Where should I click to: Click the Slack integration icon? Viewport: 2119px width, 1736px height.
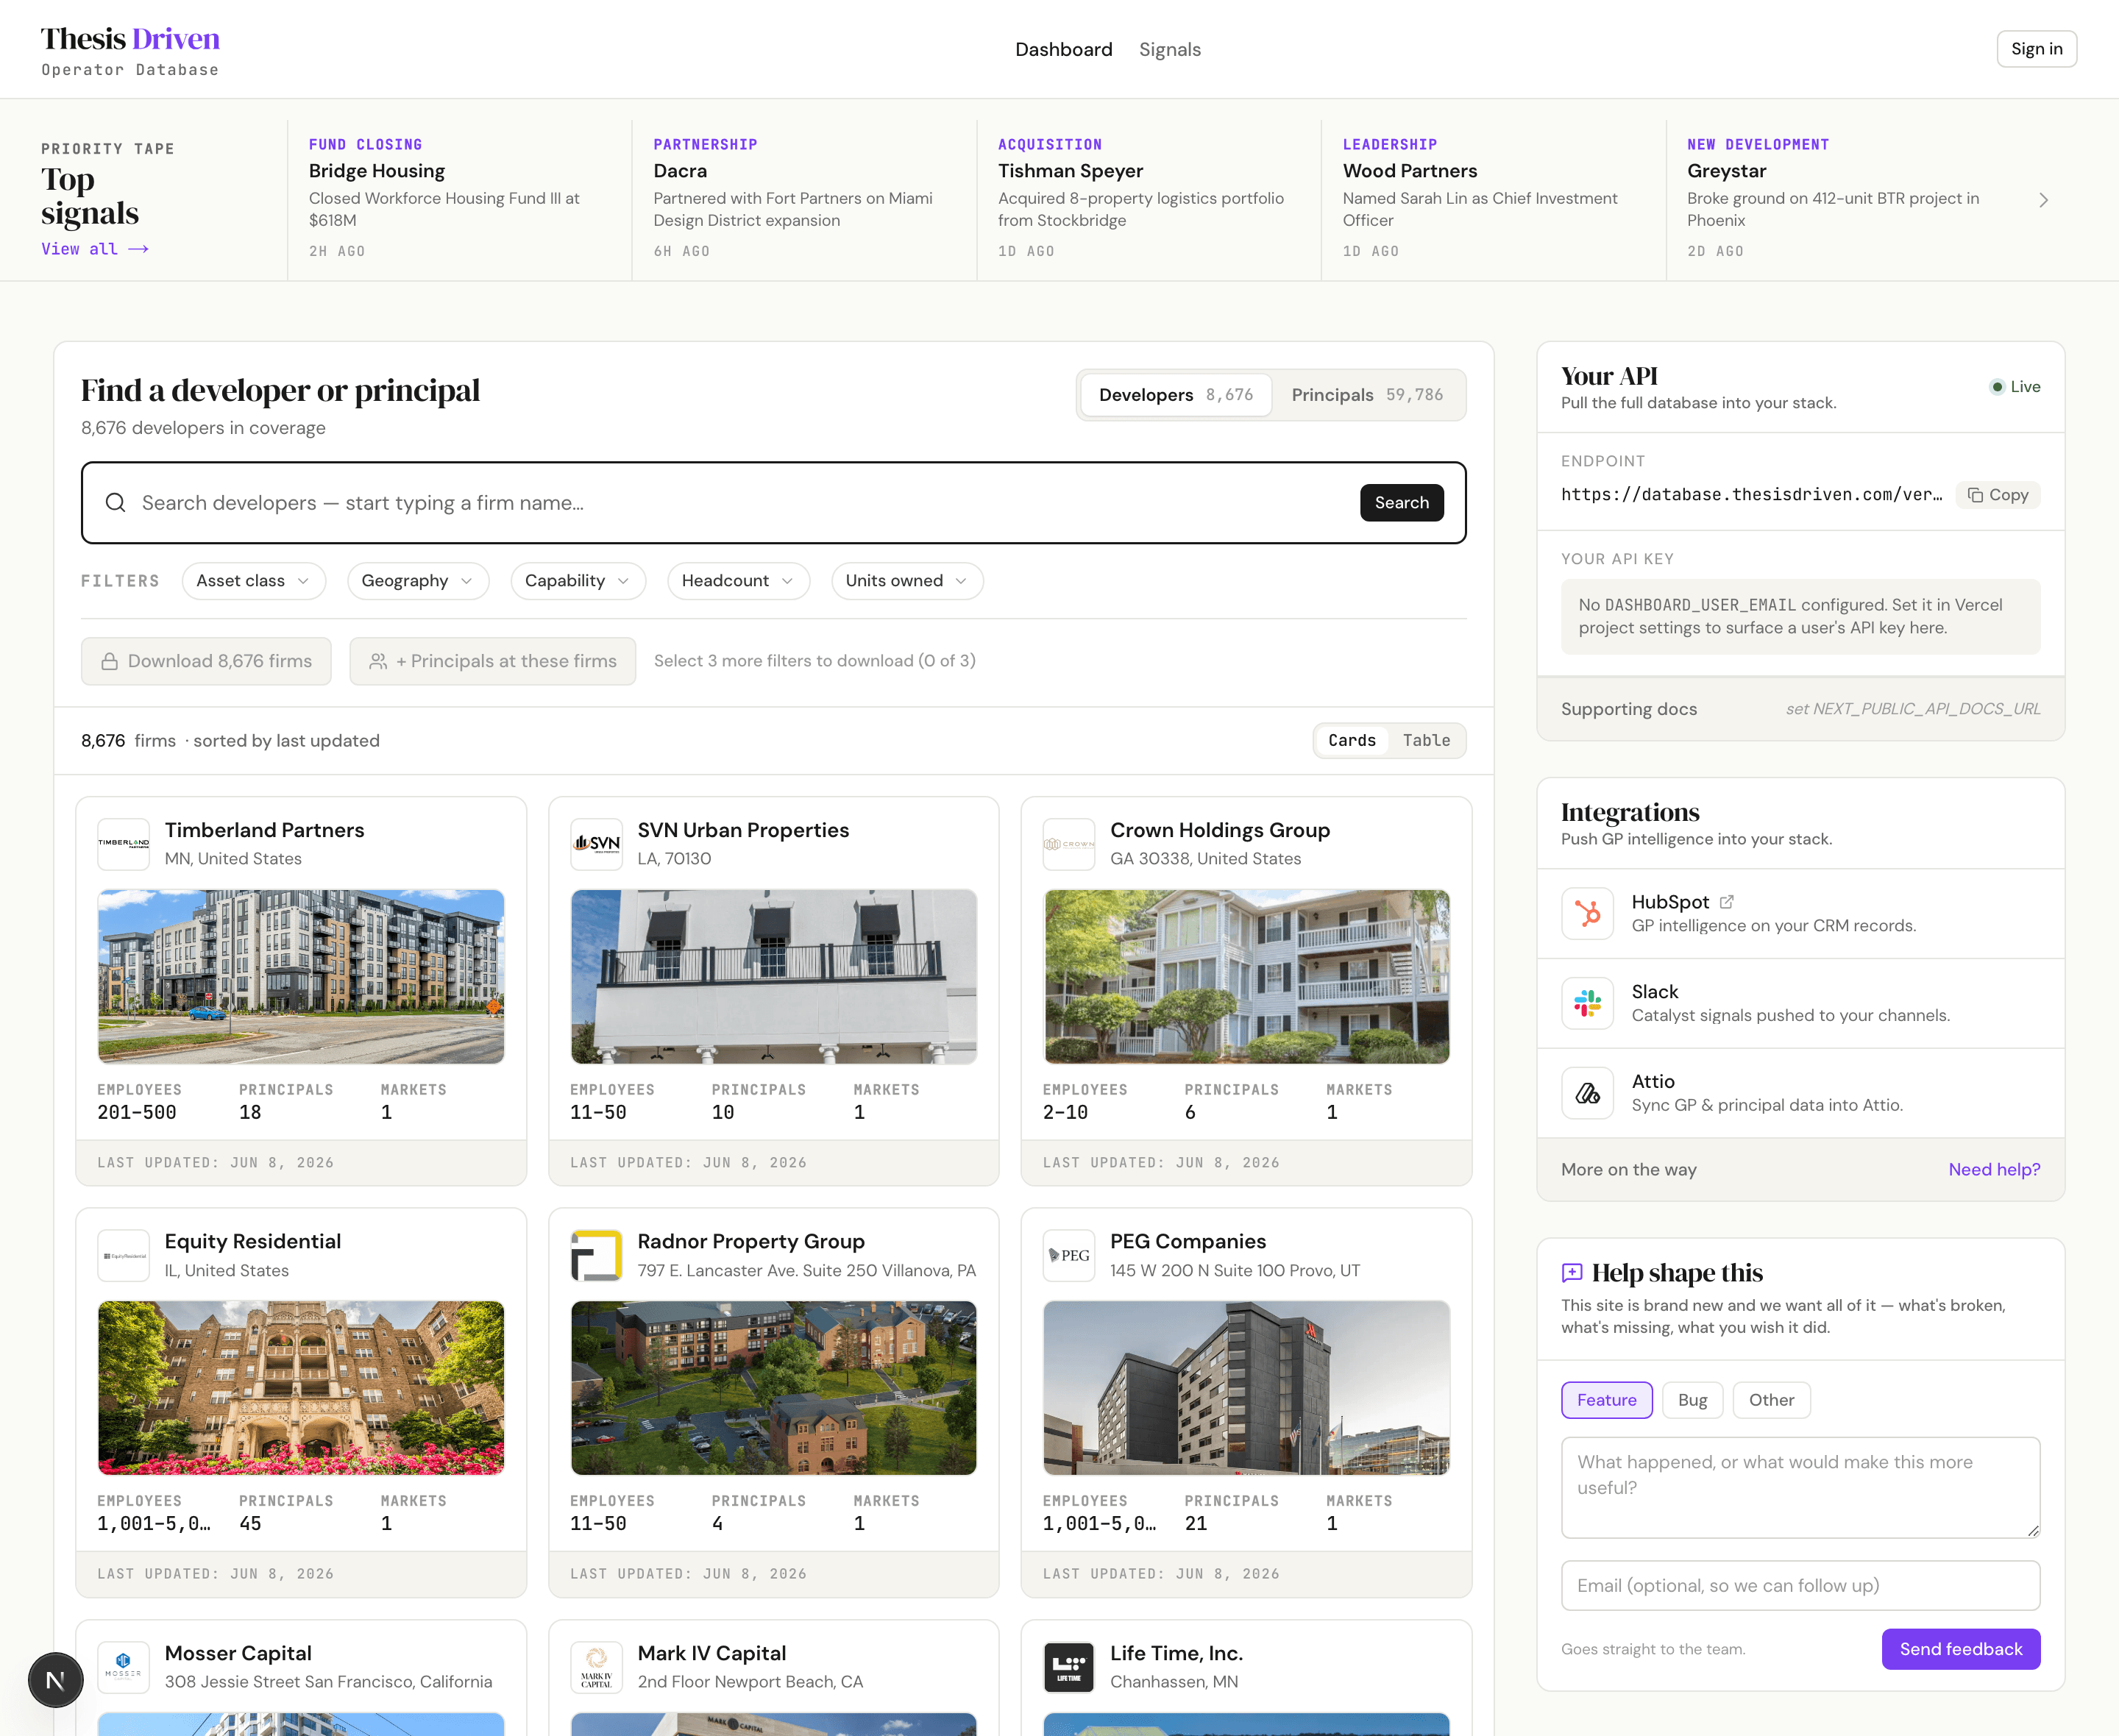[1587, 1003]
